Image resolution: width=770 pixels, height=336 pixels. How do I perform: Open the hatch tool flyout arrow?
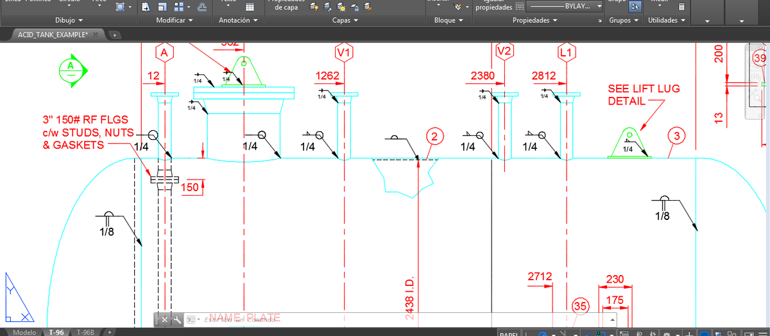tap(130, 7)
